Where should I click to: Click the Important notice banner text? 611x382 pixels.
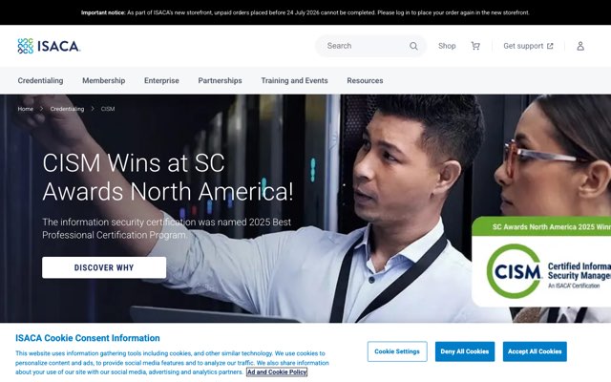[x=305, y=12]
